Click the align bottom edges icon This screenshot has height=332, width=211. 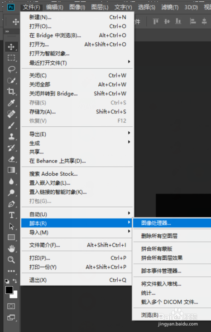pos(178,21)
